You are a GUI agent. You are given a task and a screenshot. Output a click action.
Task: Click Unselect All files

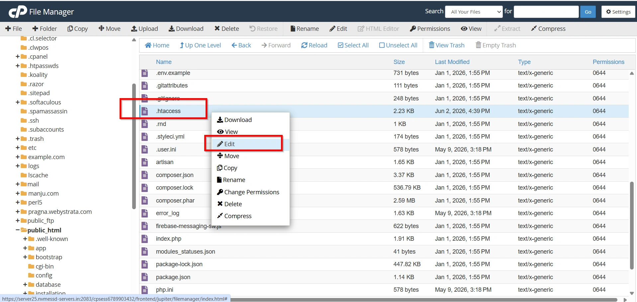tap(398, 45)
